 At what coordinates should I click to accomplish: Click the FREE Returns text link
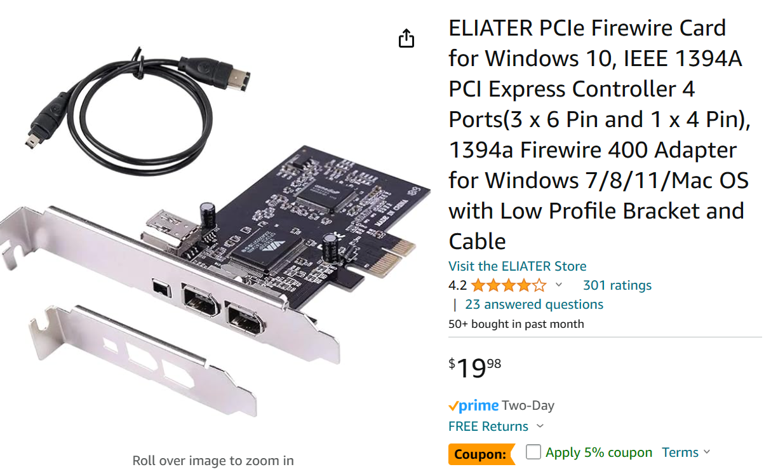[x=488, y=426]
